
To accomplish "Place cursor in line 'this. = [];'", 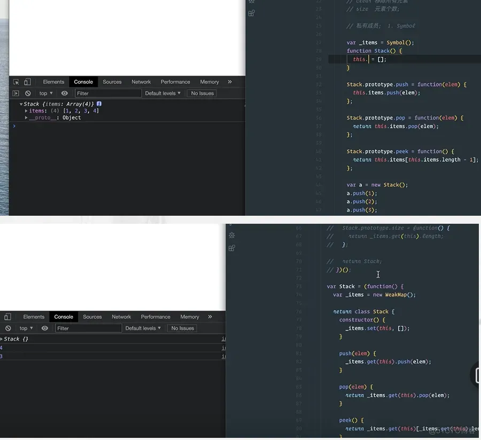I will [369, 59].
